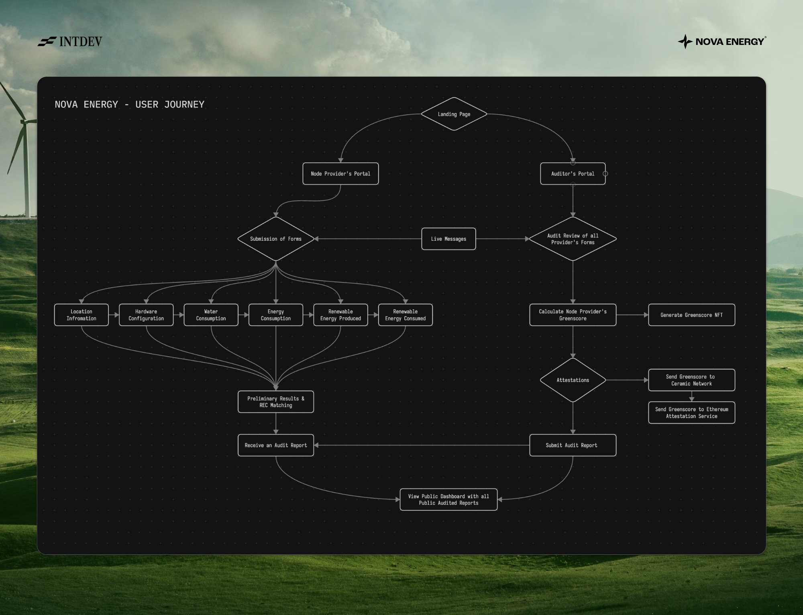Image resolution: width=803 pixels, height=615 pixels.
Task: Click the Node Provider's Portal box
Action: tap(340, 174)
